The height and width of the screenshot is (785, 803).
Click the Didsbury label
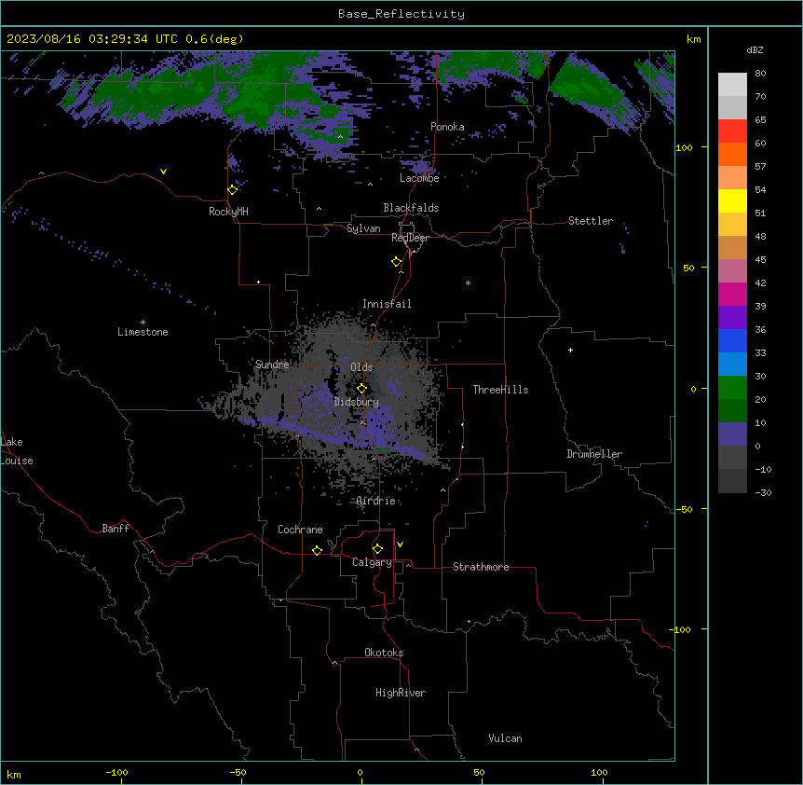[x=357, y=402]
